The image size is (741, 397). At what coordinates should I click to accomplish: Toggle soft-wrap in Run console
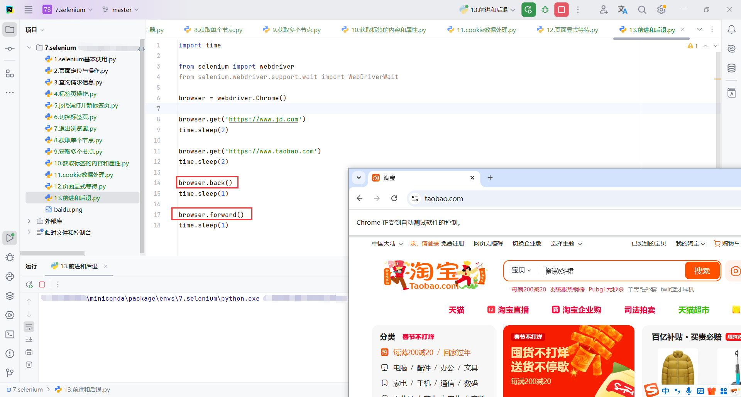point(29,327)
